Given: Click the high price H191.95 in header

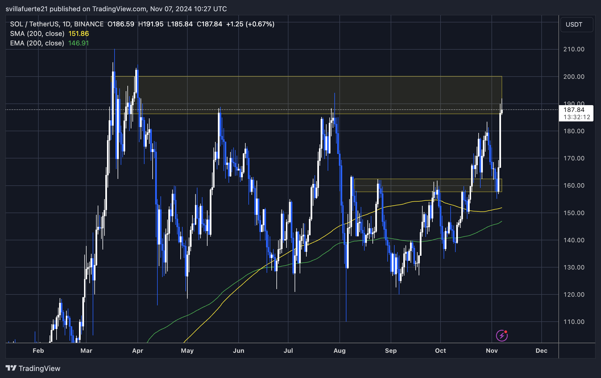Looking at the screenshot, I should point(151,24).
